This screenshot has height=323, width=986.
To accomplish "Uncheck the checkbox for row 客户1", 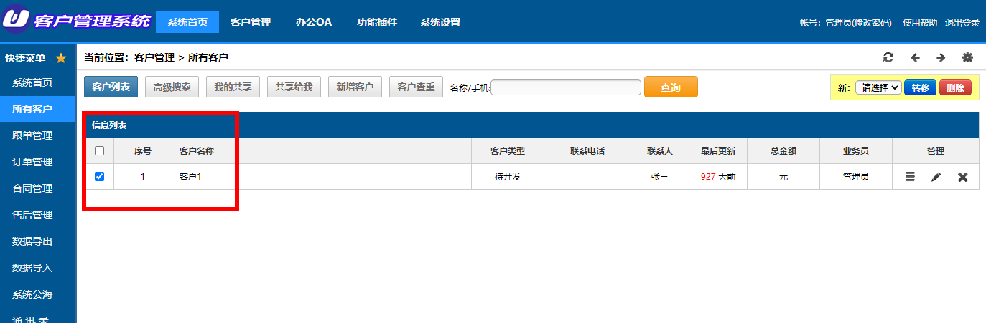I will click(x=100, y=177).
